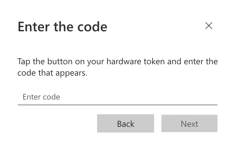Activate the gray Next button
This screenshot has width=233, height=145.
(189, 123)
